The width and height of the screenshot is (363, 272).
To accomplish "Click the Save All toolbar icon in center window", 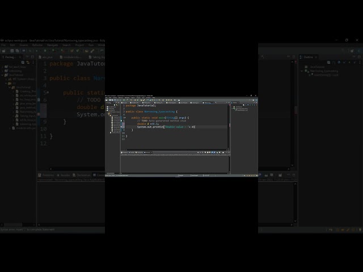I will point(112,100).
